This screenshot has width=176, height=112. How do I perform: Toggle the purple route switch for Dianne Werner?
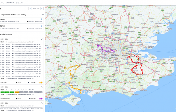pos(41,98)
